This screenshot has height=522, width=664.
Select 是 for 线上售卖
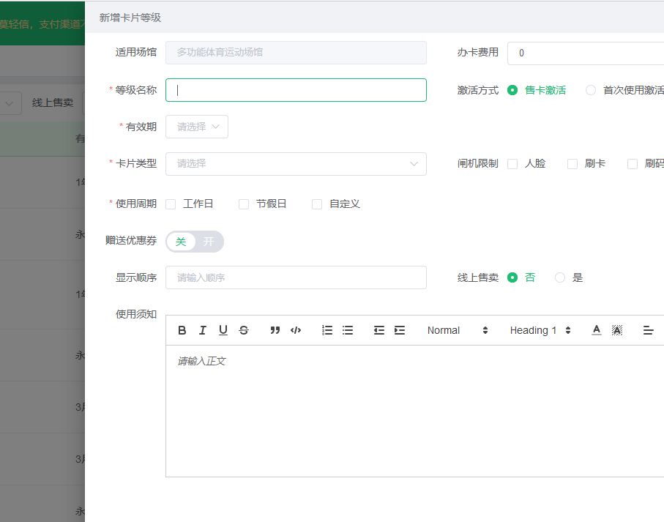coord(560,277)
